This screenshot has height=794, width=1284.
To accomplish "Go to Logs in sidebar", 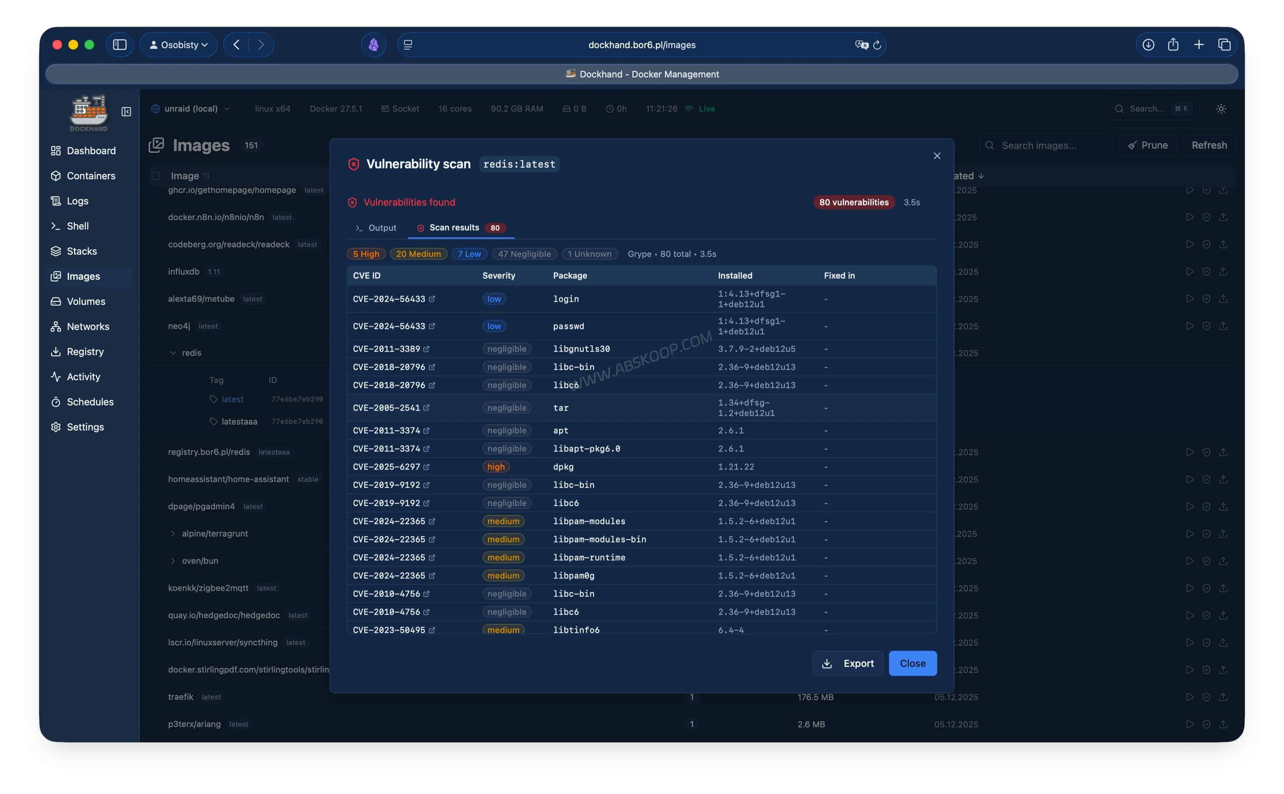I will pyautogui.click(x=69, y=201).
